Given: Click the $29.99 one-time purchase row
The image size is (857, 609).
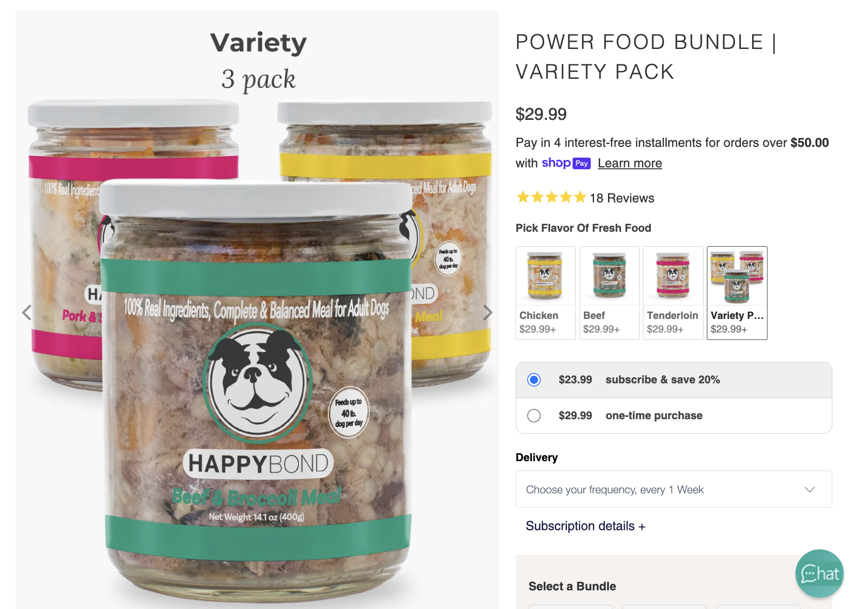Looking at the screenshot, I should click(x=674, y=415).
